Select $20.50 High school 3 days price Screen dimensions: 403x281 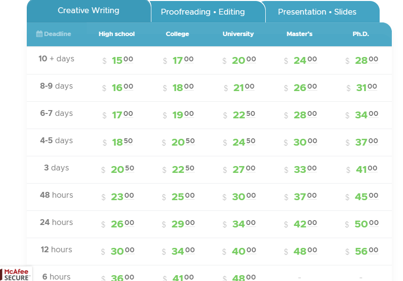(118, 169)
